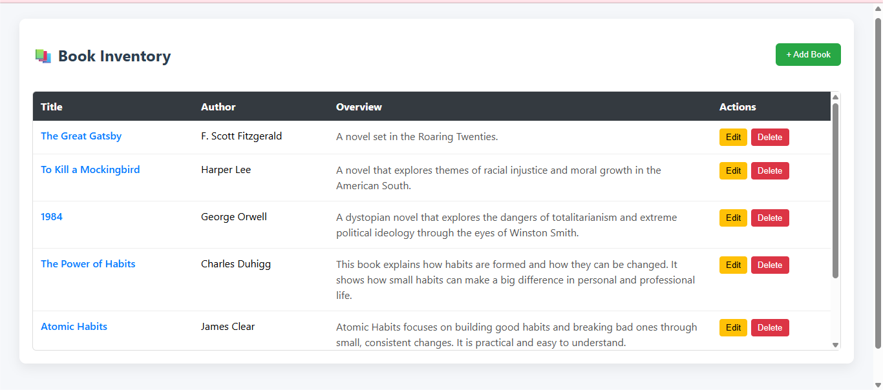
Task: Delete the 1984 book entry
Action: pos(769,218)
